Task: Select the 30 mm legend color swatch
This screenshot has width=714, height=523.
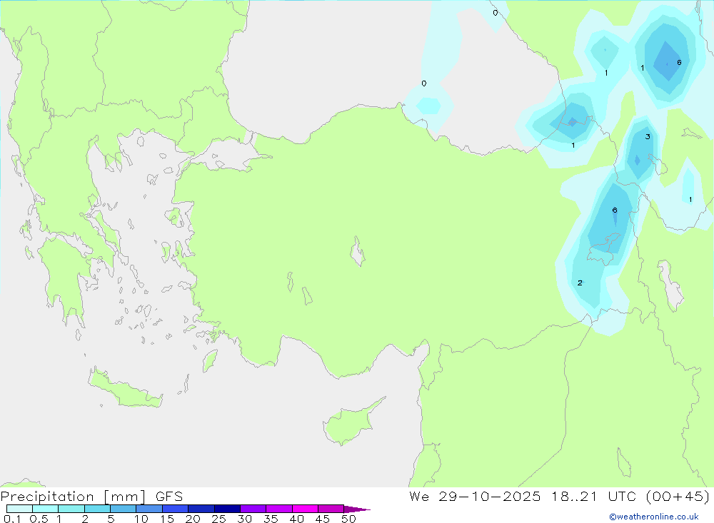Action: (x=253, y=509)
